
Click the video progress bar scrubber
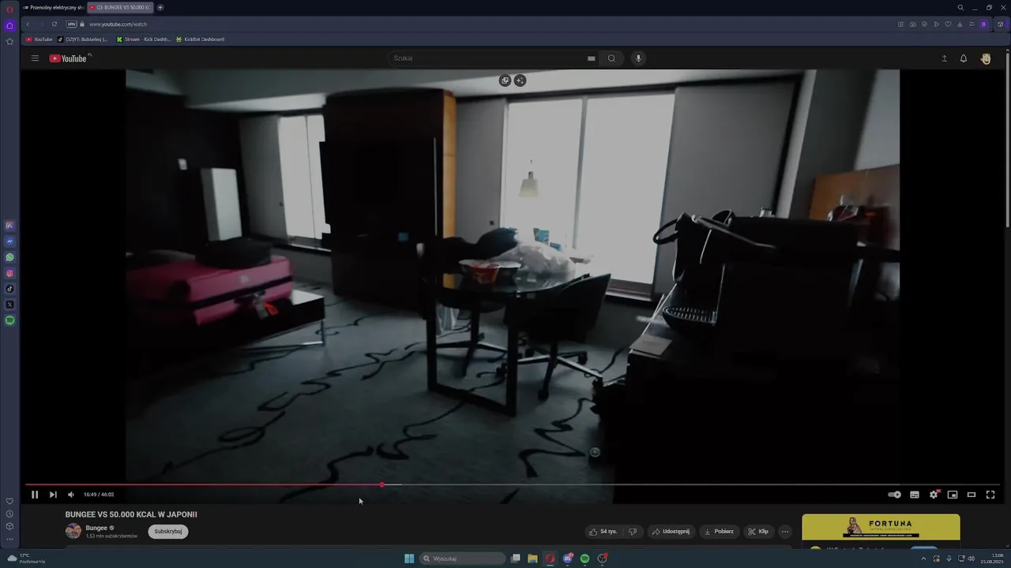point(382,484)
